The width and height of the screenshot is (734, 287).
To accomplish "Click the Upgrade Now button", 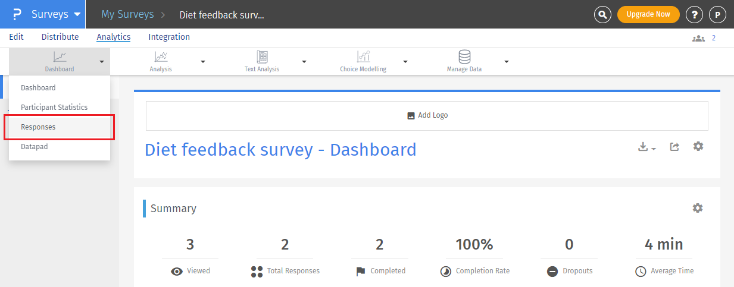I will point(648,14).
